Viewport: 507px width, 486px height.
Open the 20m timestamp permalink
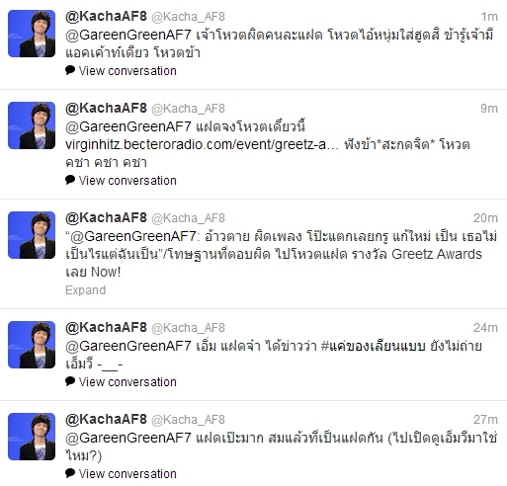(x=485, y=218)
